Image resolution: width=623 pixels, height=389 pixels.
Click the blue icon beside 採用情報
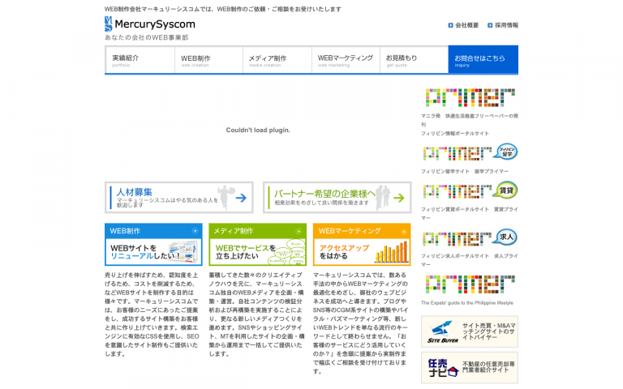coord(490,25)
